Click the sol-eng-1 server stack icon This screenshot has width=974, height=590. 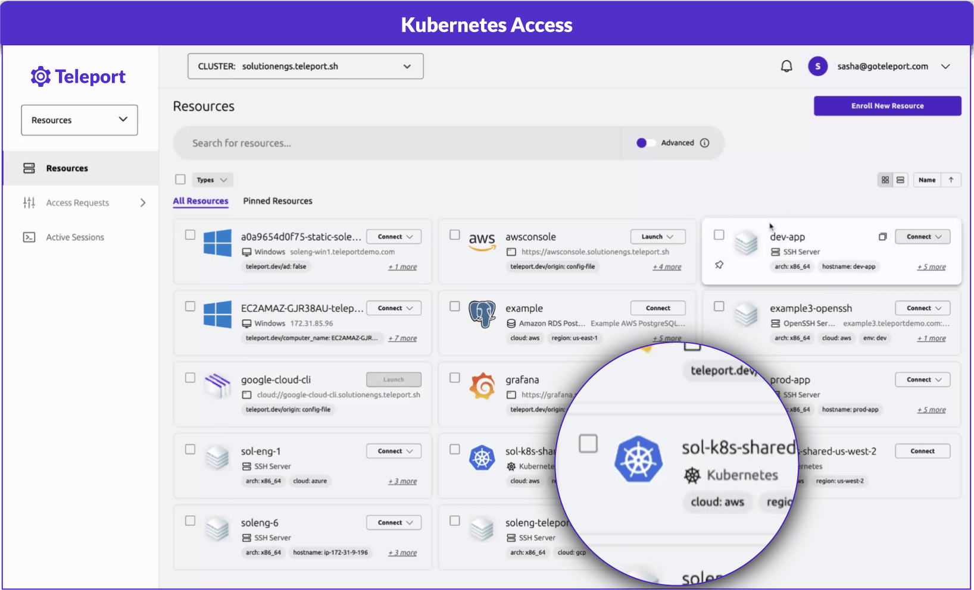217,458
